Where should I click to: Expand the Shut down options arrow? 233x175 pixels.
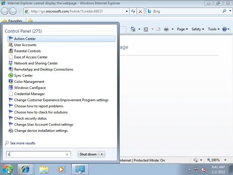tap(102, 154)
